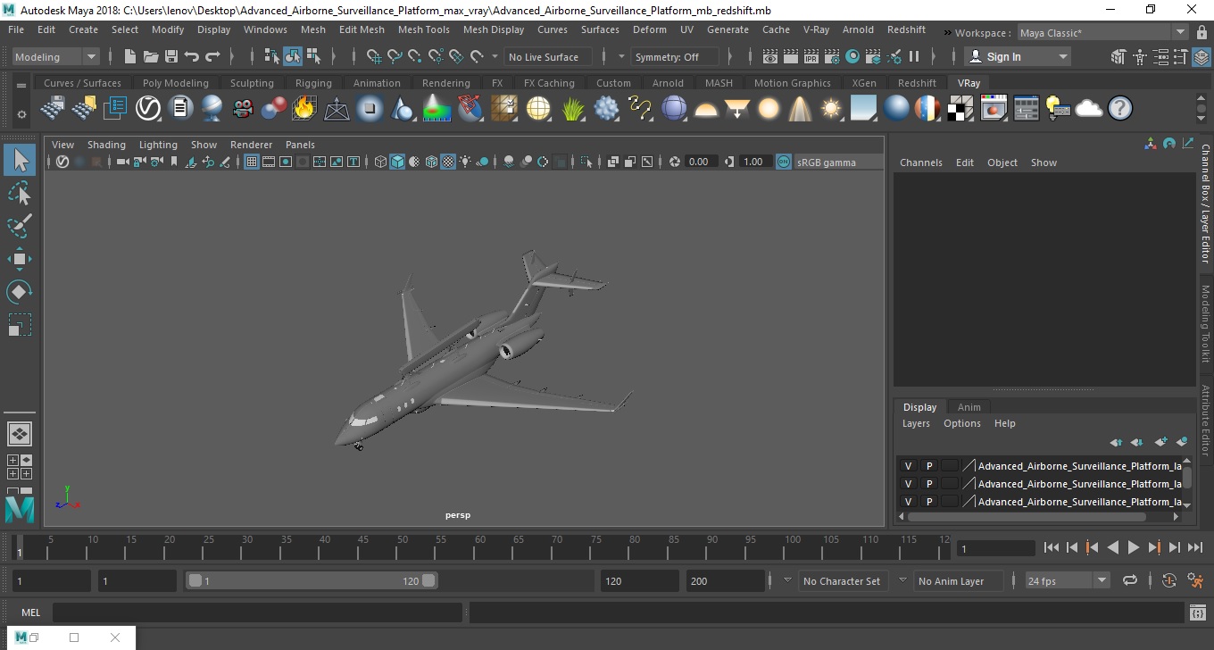Image resolution: width=1214 pixels, height=650 pixels.
Task: Click the playback range slider end handle
Action: [429, 580]
